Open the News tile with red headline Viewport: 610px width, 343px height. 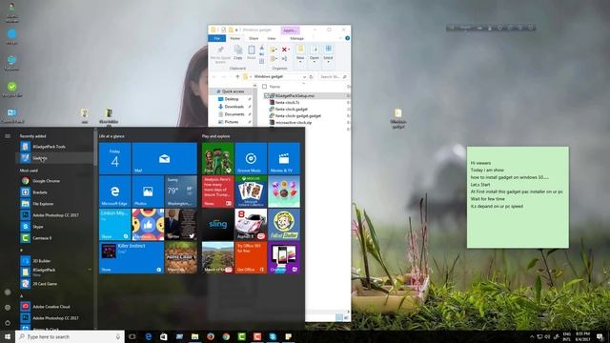pyautogui.click(x=218, y=192)
